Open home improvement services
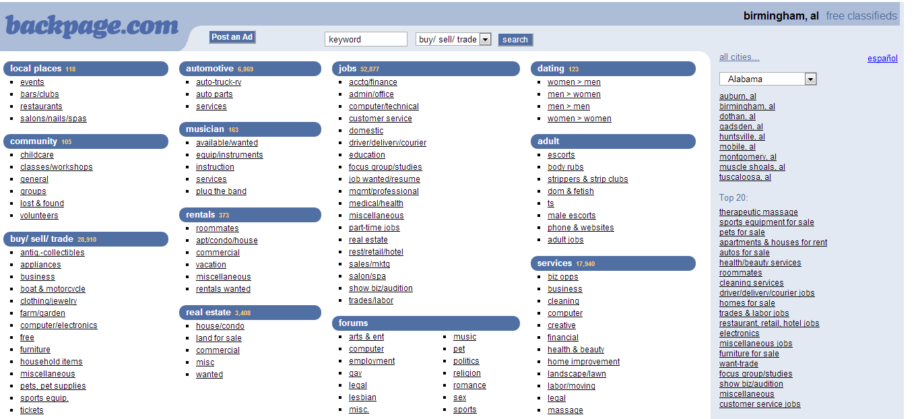Screen dimensions: 916x419 click(583, 362)
